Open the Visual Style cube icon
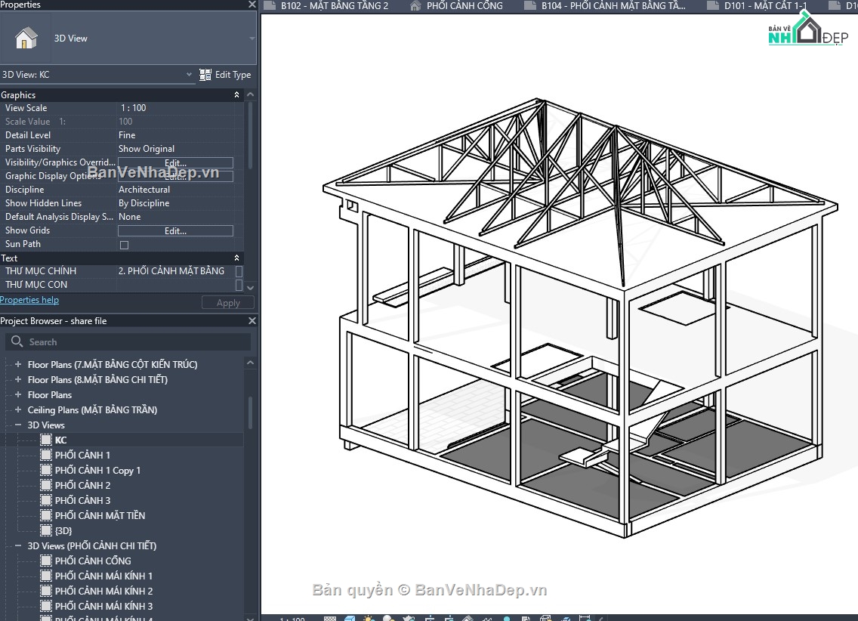This screenshot has height=621, width=858. pyautogui.click(x=349, y=618)
